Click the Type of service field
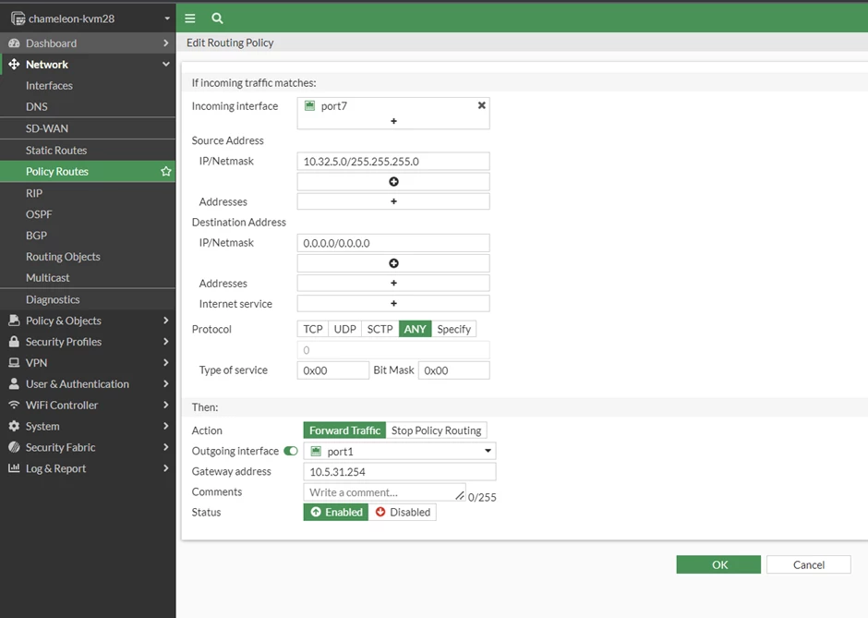 click(332, 370)
